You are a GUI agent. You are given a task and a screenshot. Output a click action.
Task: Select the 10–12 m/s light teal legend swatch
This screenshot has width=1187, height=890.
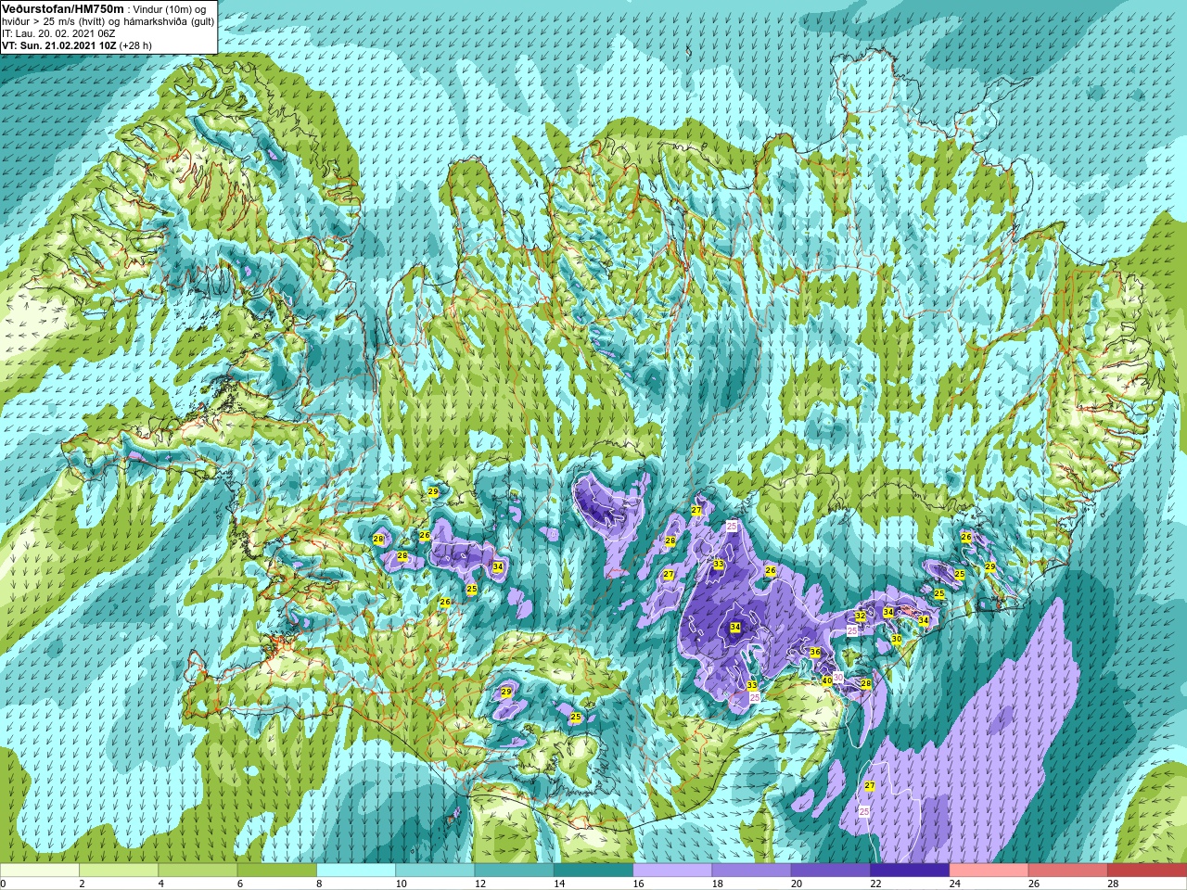coord(435,871)
